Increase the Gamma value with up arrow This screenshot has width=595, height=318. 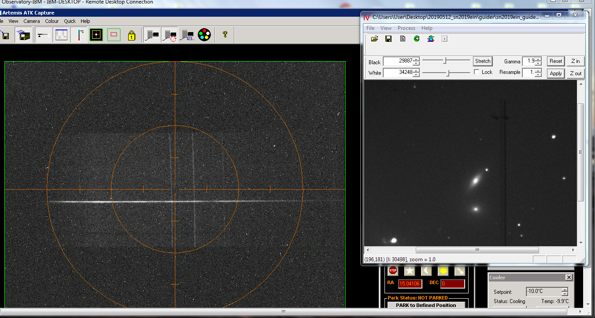[538, 59]
